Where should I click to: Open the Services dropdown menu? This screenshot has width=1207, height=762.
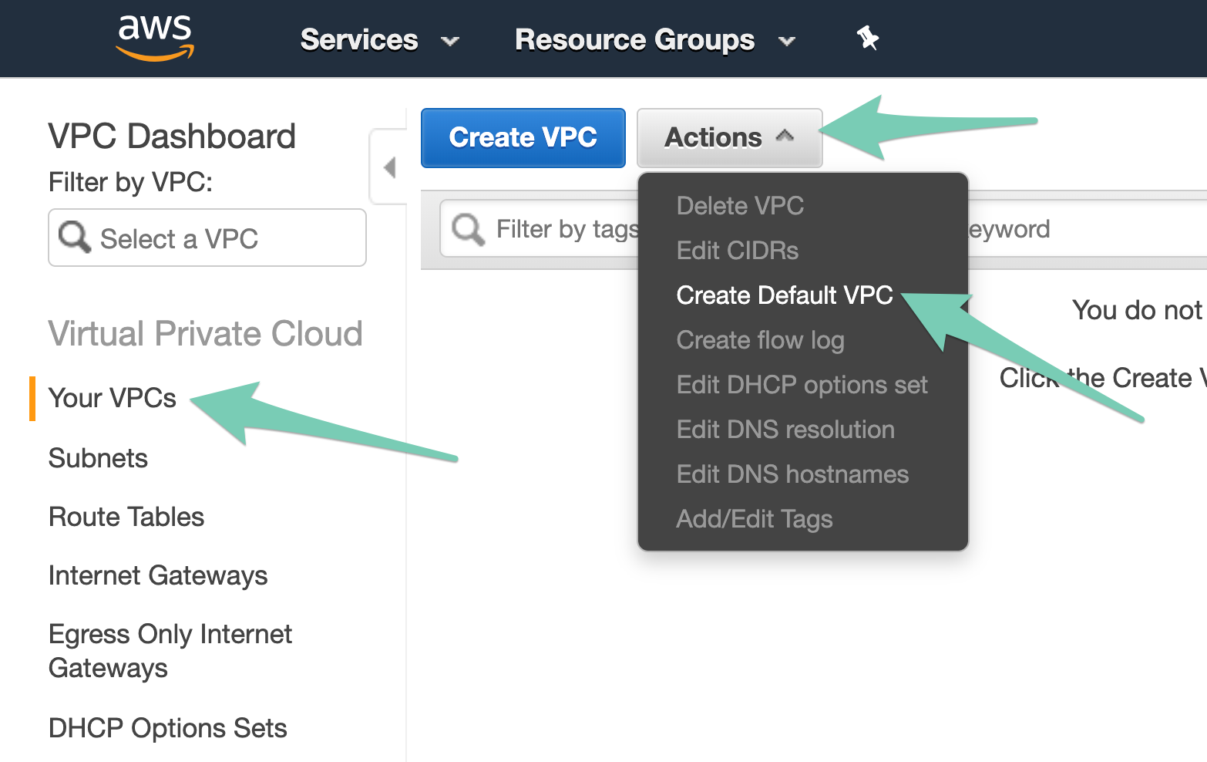379,39
